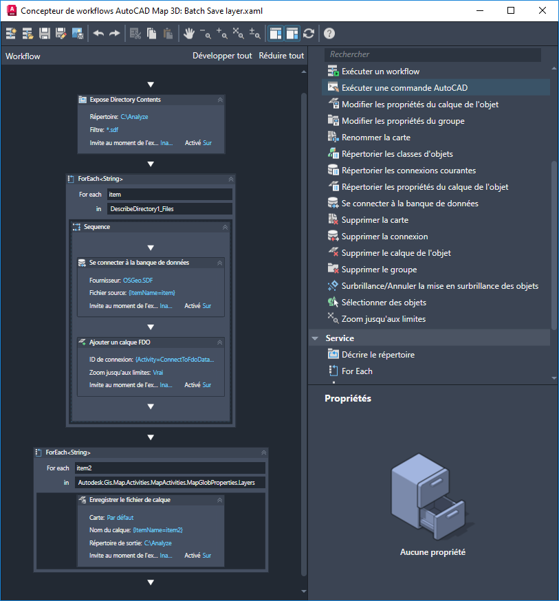Click the Zoom to extents icon
The width and height of the screenshot is (559, 601).
(239, 34)
